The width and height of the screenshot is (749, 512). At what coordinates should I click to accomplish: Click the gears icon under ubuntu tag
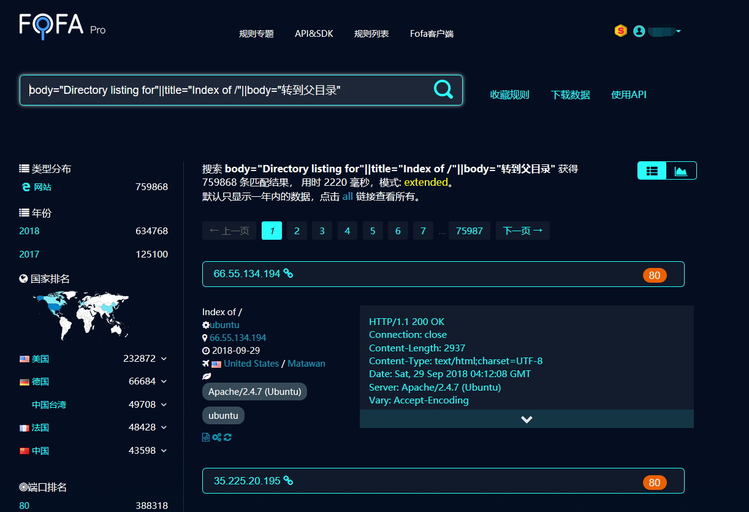tap(216, 437)
